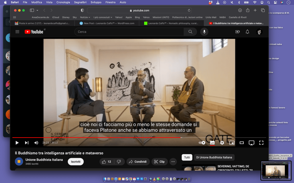
Task: Open YouTube hamburger guide menu
Action: 18,32
